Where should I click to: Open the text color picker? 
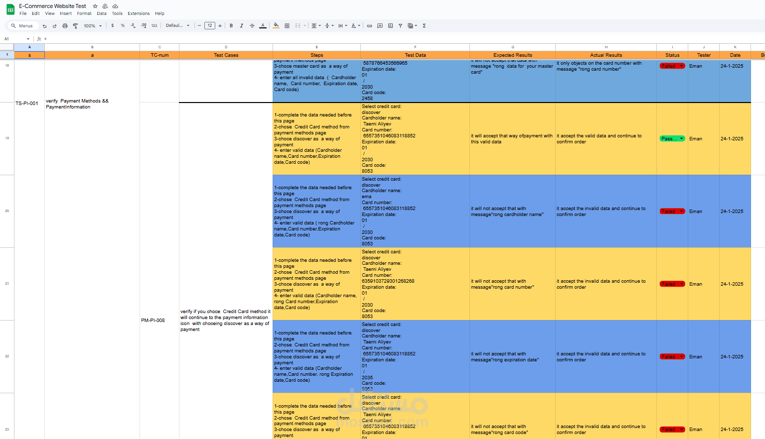coord(263,26)
